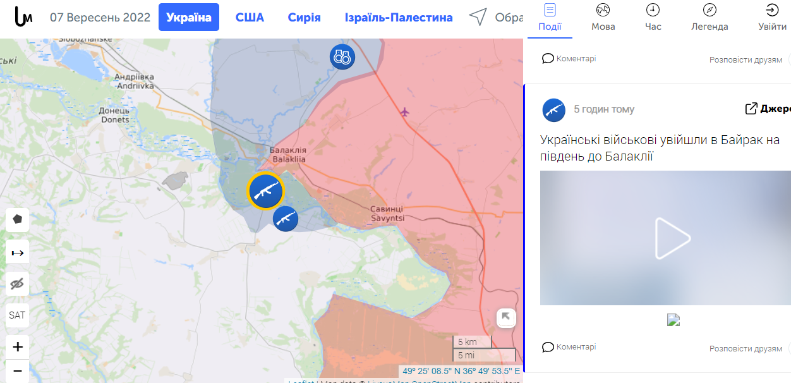Click the purple airplane marker on the map

[x=405, y=112]
